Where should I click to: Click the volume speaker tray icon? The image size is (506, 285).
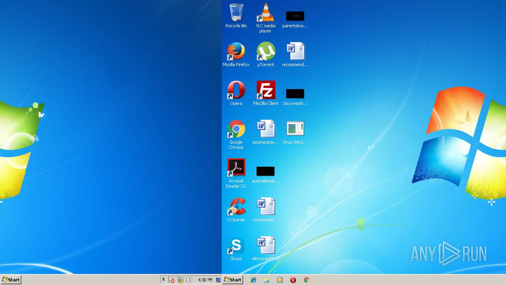[189, 280]
